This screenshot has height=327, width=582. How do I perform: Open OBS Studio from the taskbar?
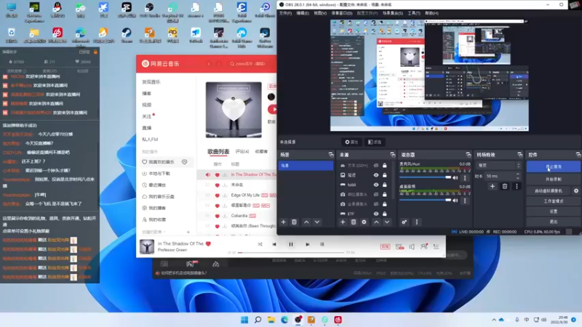point(298,320)
